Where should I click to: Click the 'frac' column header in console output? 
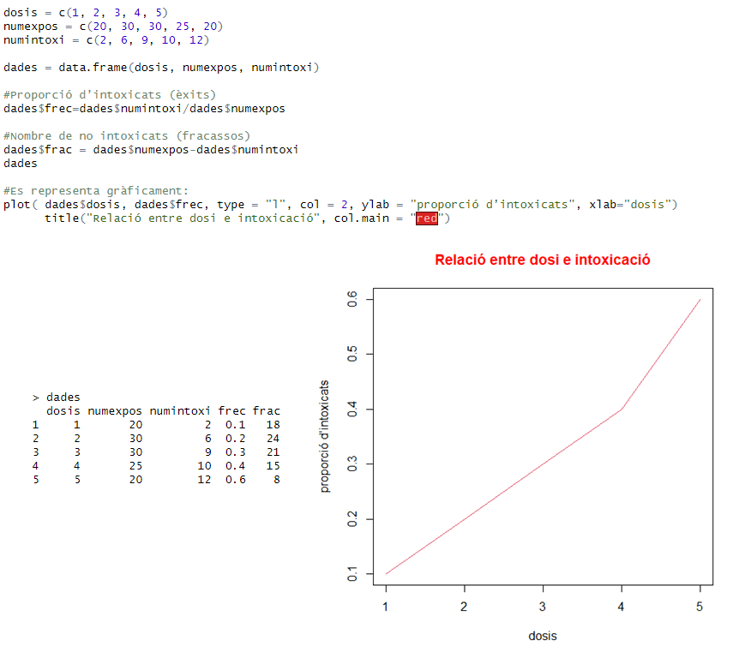tap(267, 411)
